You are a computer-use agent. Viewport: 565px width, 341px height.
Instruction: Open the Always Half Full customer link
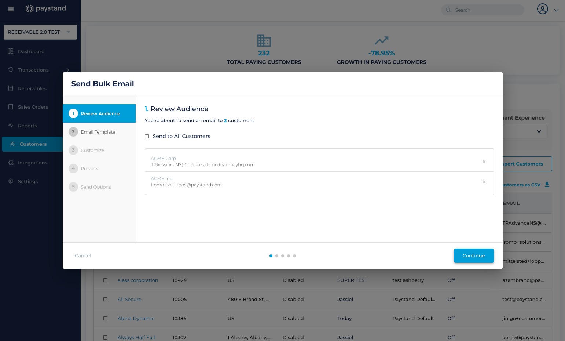[136, 337]
